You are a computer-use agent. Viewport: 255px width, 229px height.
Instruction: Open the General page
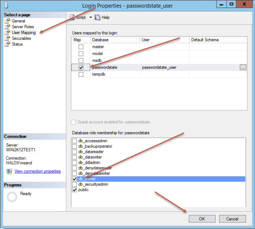pos(18,21)
